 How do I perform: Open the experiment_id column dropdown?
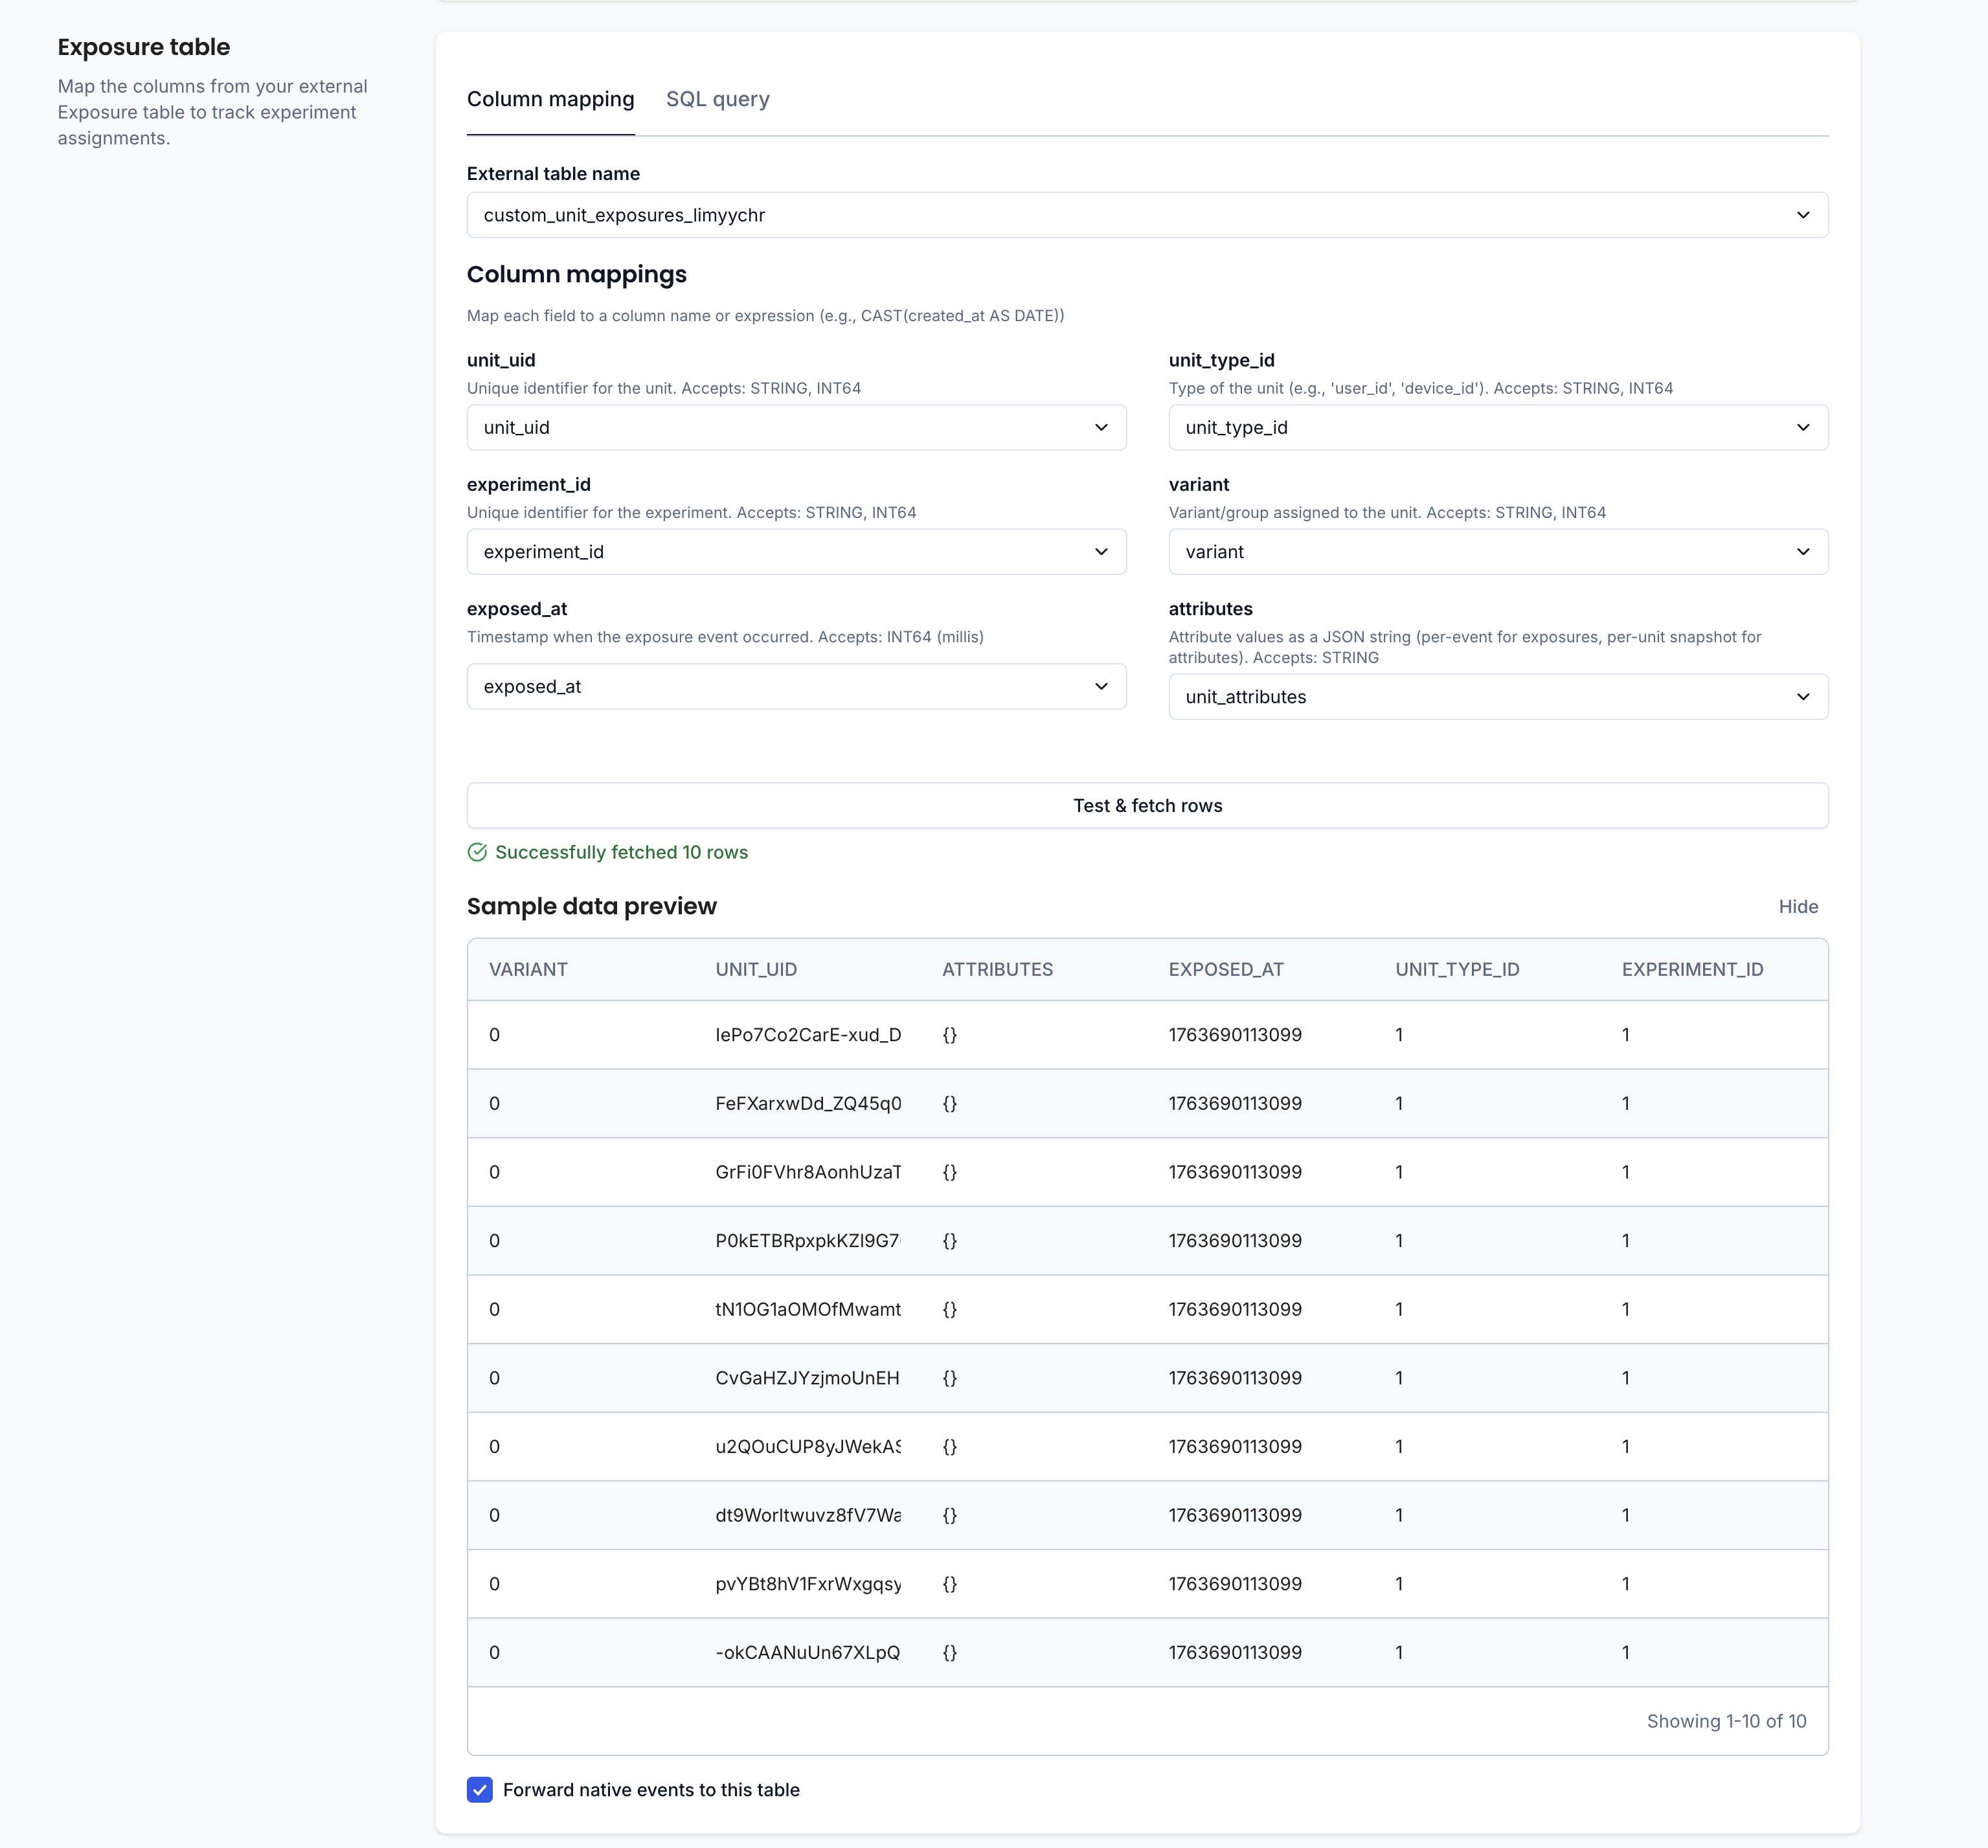pyautogui.click(x=796, y=552)
